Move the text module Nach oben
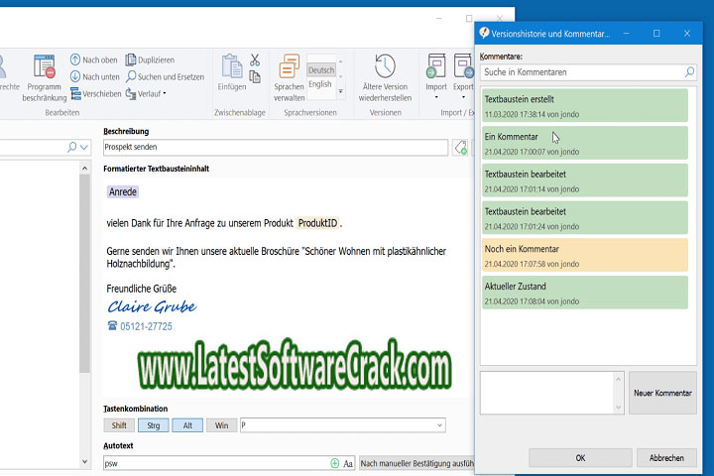This screenshot has height=476, width=714. pos(94,59)
